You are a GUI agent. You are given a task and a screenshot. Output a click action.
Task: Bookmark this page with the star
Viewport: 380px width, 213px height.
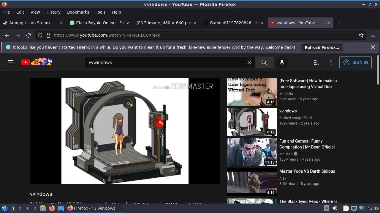pyautogui.click(x=361, y=35)
